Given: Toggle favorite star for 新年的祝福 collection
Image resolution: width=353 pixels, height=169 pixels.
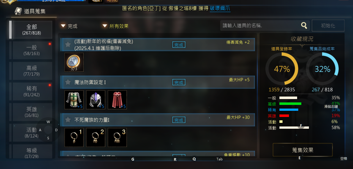Looking at the screenshot, I should tap(68, 44).
